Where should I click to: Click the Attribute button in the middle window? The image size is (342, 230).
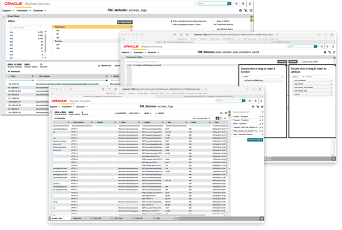coord(293,61)
